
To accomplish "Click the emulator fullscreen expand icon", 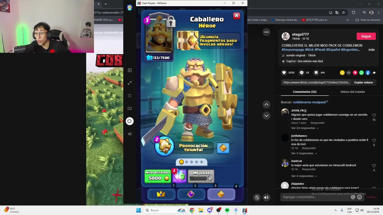I will pyautogui.click(x=130, y=83).
